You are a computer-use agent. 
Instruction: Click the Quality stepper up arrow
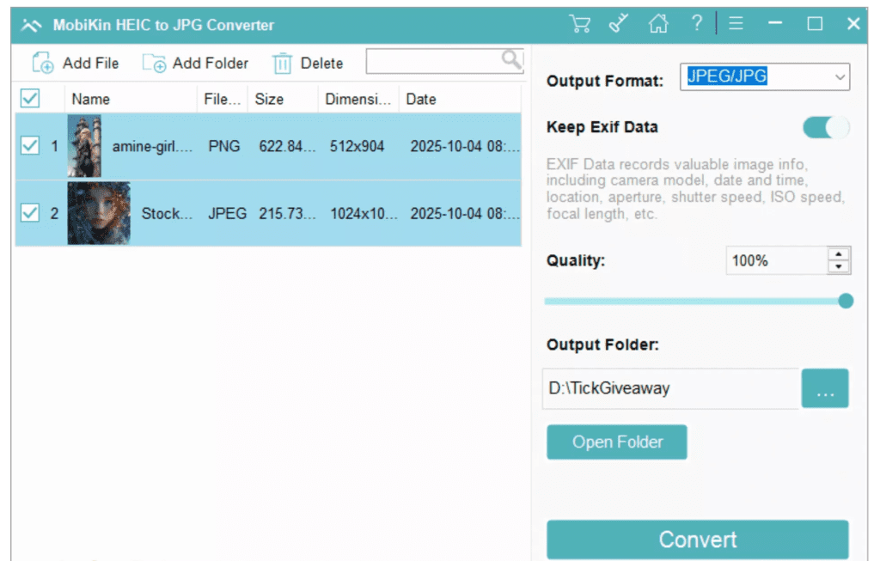pos(840,255)
